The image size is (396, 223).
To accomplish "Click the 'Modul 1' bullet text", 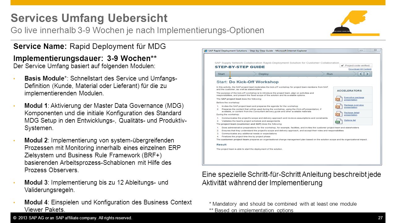I will 105,117.
